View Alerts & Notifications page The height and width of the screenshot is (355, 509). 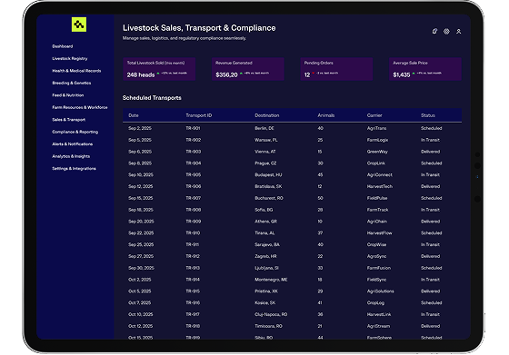pyautogui.click(x=73, y=144)
